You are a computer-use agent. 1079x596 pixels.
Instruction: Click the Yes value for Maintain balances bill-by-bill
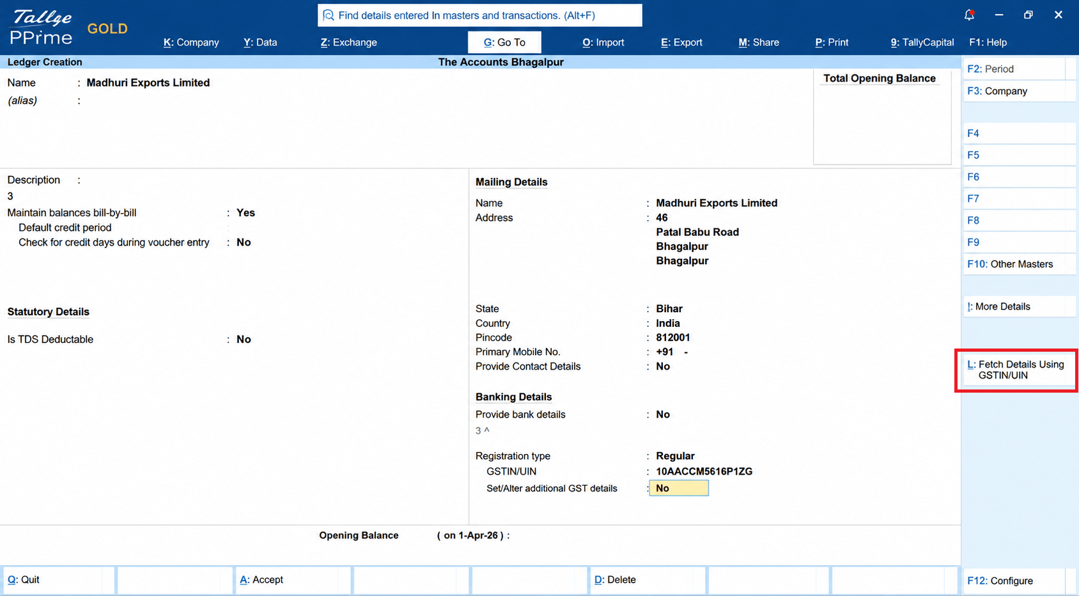click(245, 213)
